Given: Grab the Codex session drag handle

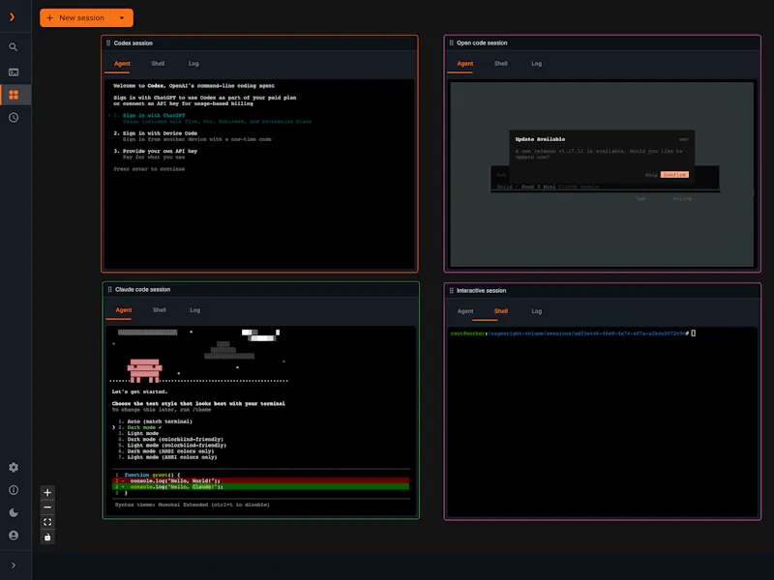Looking at the screenshot, I should pos(108,43).
